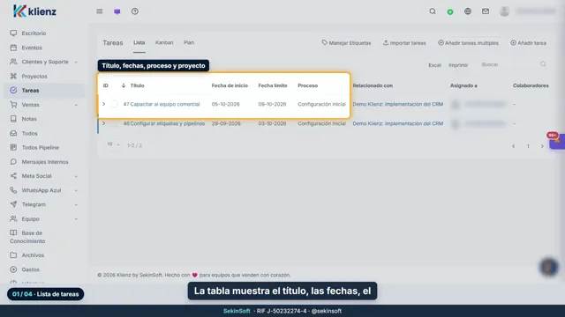This screenshot has width=565, height=317.
Task: Open Mensajes Internos in sidebar
Action: tap(45, 162)
